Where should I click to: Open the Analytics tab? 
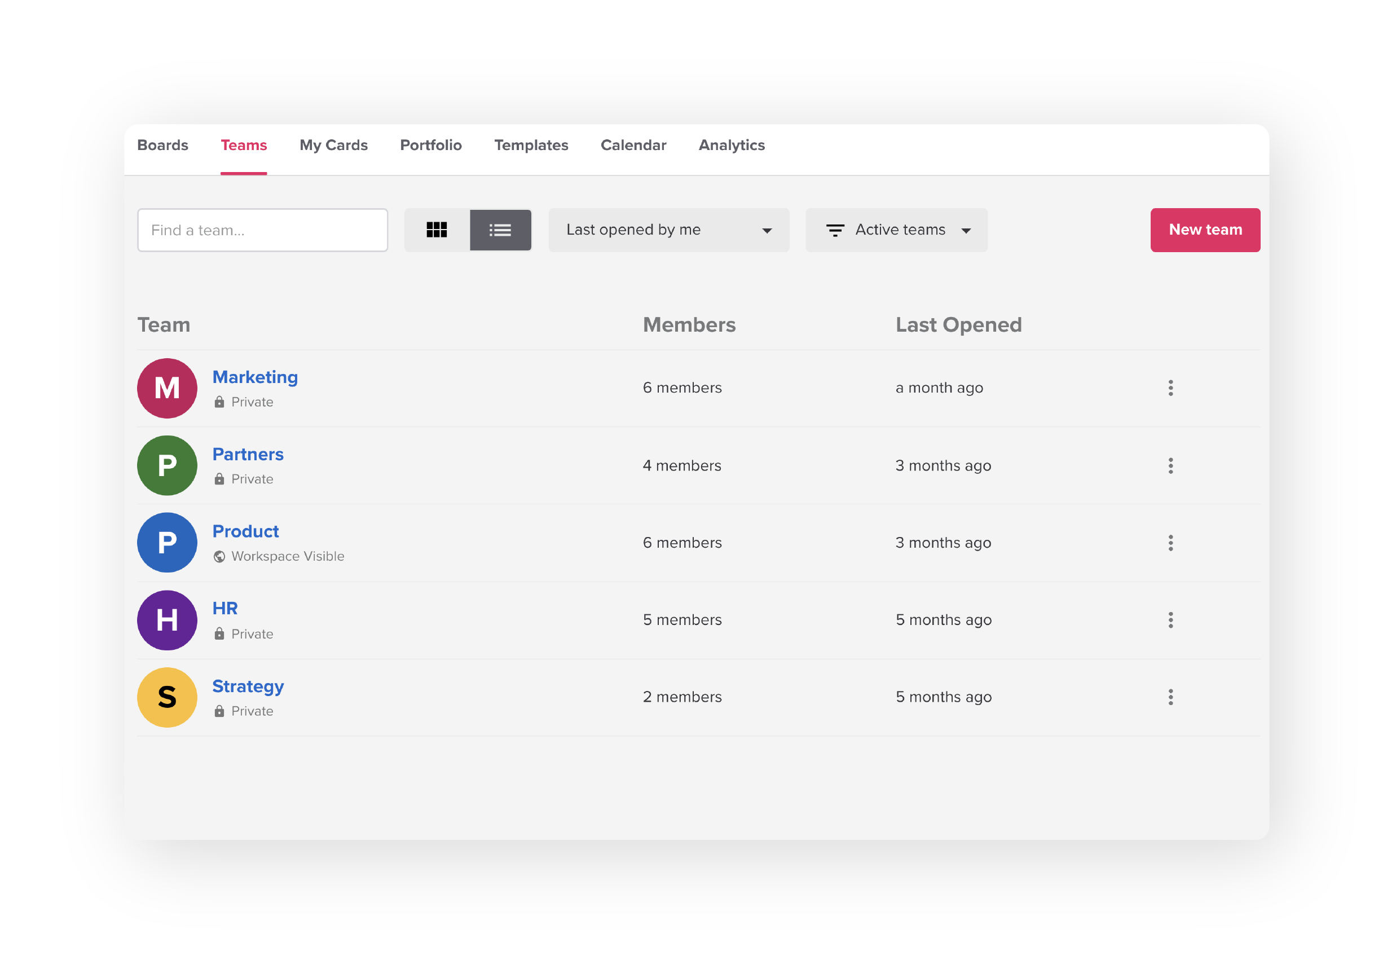tap(731, 145)
